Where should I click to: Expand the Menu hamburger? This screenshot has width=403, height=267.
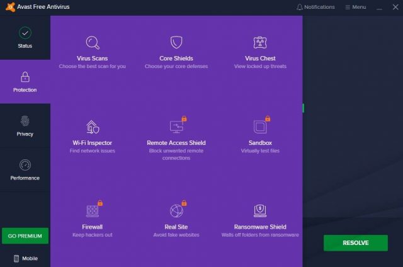click(356, 7)
